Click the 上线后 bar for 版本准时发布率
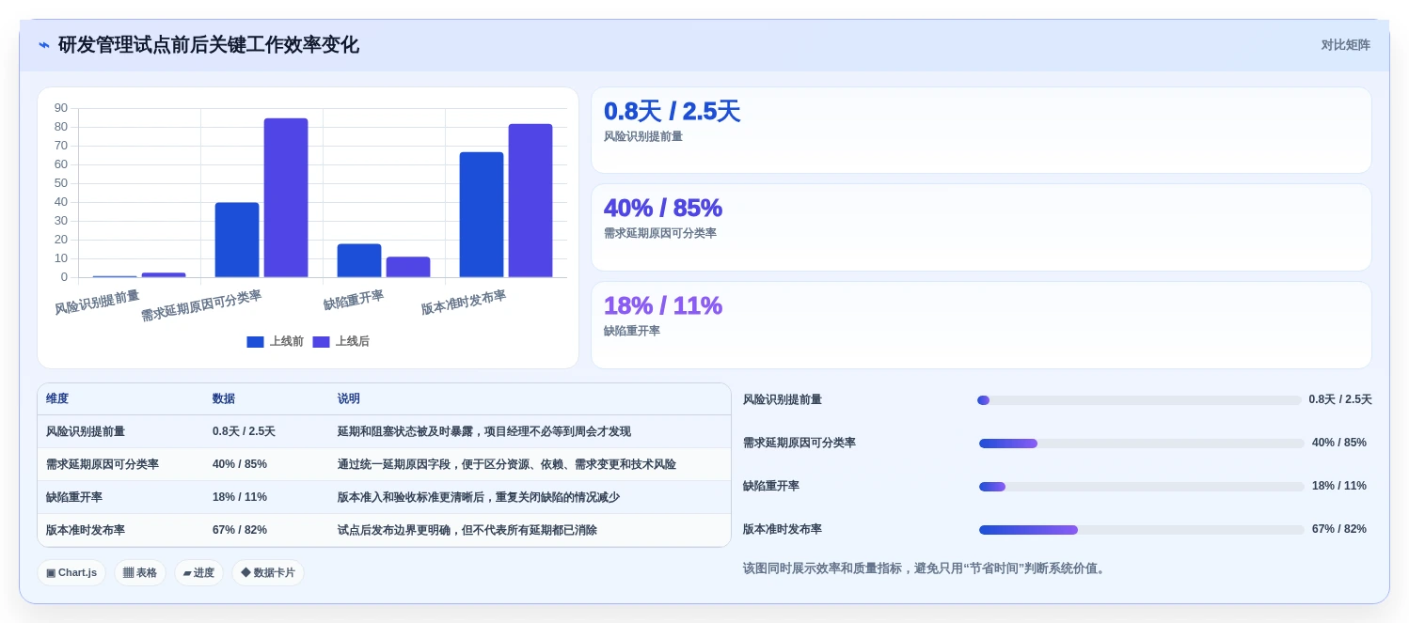 tap(530, 201)
